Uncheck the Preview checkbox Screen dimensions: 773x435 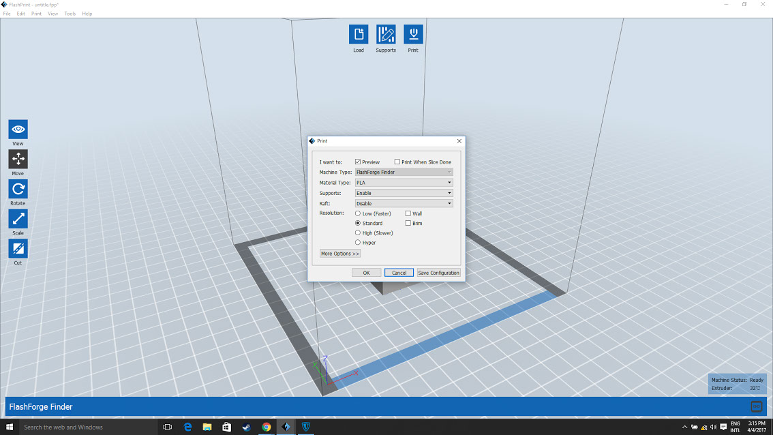(358, 162)
